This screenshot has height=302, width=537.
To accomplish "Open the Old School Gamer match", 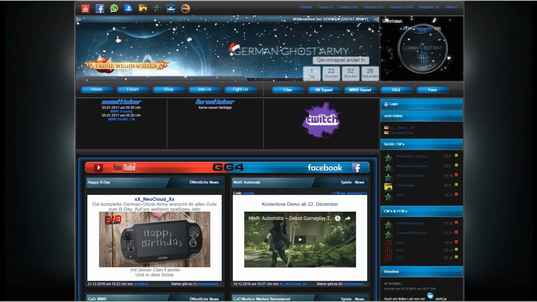I will point(410,176).
